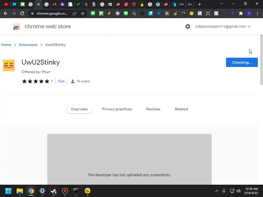Screen dimensions: 263x197
Task: Open the white X arrows extension
Action: tap(208, 13)
